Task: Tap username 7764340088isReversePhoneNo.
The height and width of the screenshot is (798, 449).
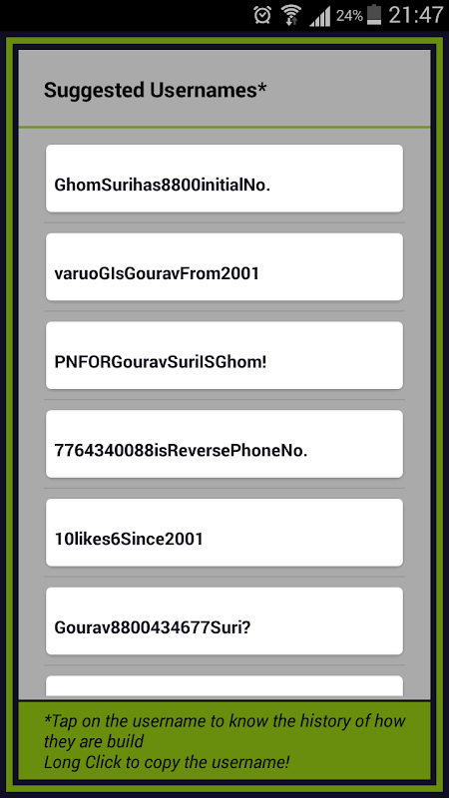Action: pos(224,444)
